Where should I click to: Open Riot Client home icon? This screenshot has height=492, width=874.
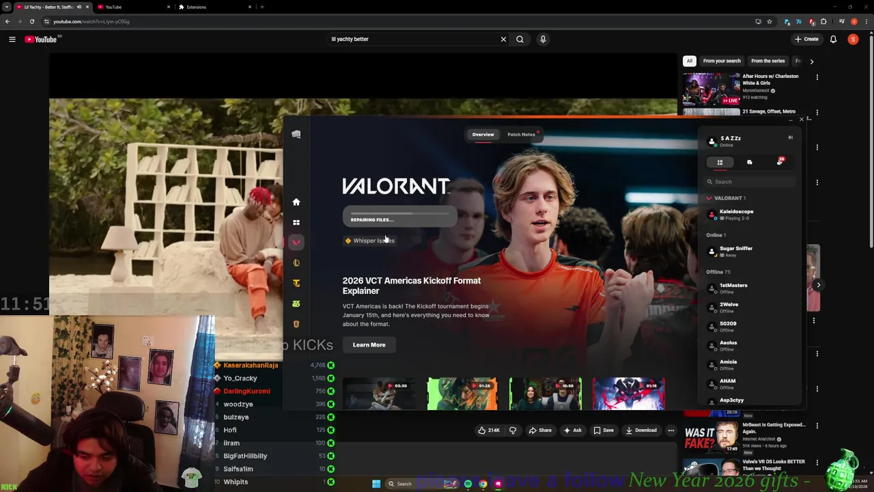coord(296,202)
